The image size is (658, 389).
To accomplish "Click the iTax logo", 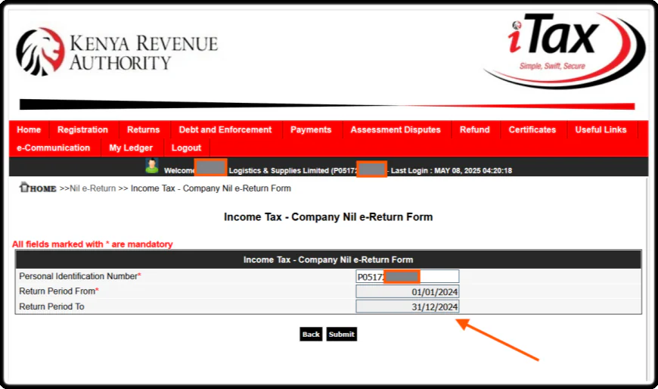I will (x=564, y=49).
